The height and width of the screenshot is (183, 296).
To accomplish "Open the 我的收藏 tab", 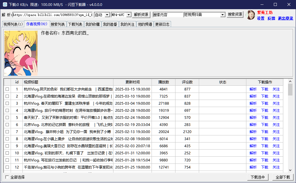I will click(93, 24).
